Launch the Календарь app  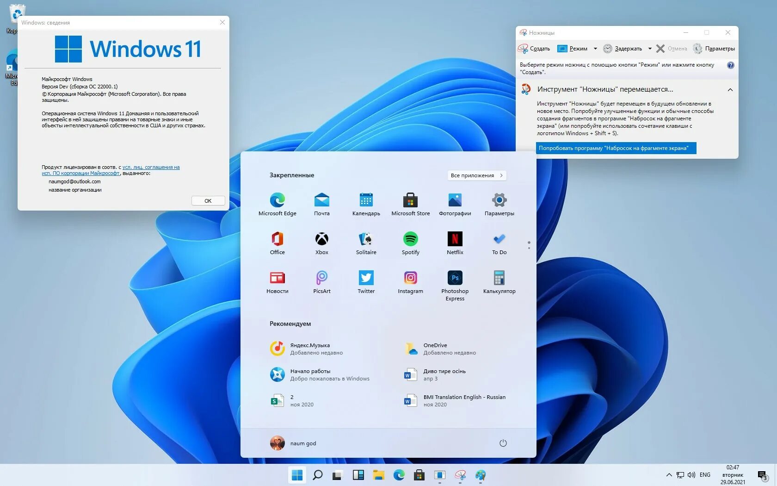coord(366,204)
